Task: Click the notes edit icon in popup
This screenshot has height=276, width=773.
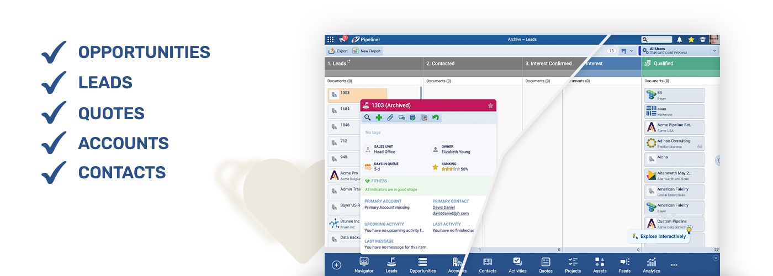Action: coord(412,118)
